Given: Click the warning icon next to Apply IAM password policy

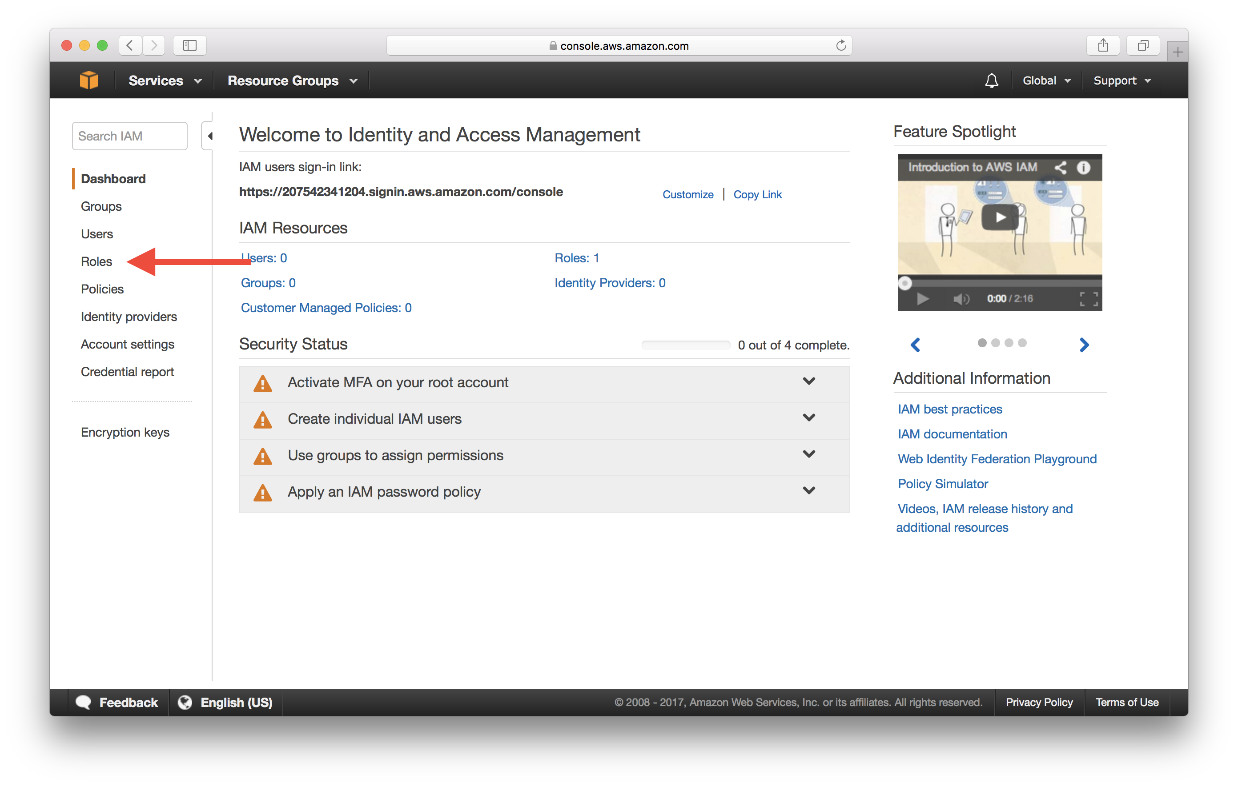Looking at the screenshot, I should click(265, 491).
